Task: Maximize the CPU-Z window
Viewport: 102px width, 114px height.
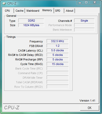Action: 86,3
